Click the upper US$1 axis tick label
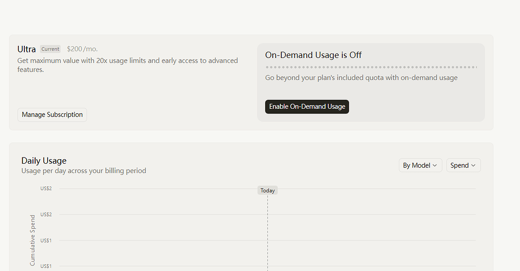 (46, 240)
